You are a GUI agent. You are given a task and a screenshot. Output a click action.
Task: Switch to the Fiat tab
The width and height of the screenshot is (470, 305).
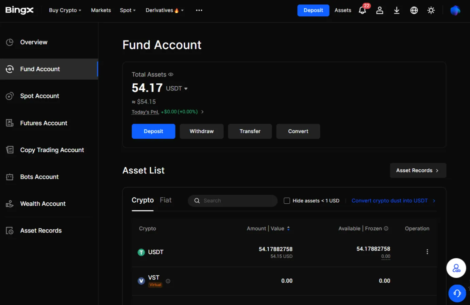coord(166,200)
